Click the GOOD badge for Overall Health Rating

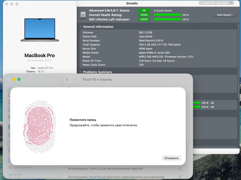coord(144,15)
